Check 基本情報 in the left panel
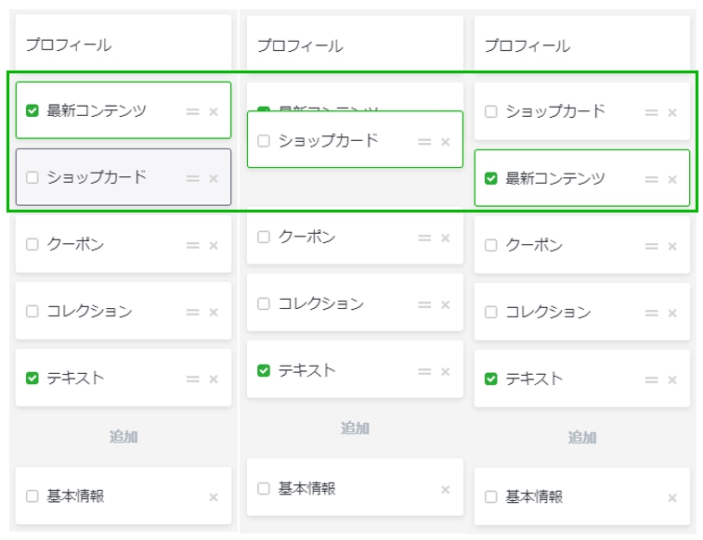703x540 pixels. tap(33, 496)
